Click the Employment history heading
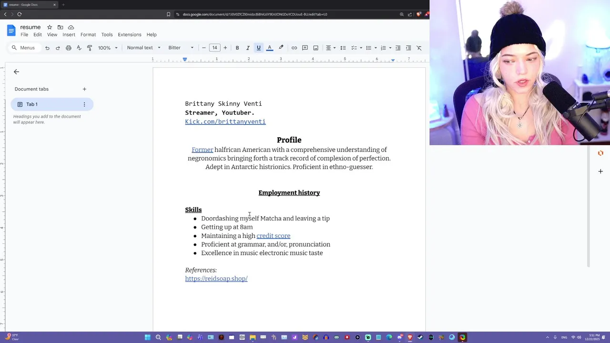This screenshot has width=610, height=343. point(289,193)
